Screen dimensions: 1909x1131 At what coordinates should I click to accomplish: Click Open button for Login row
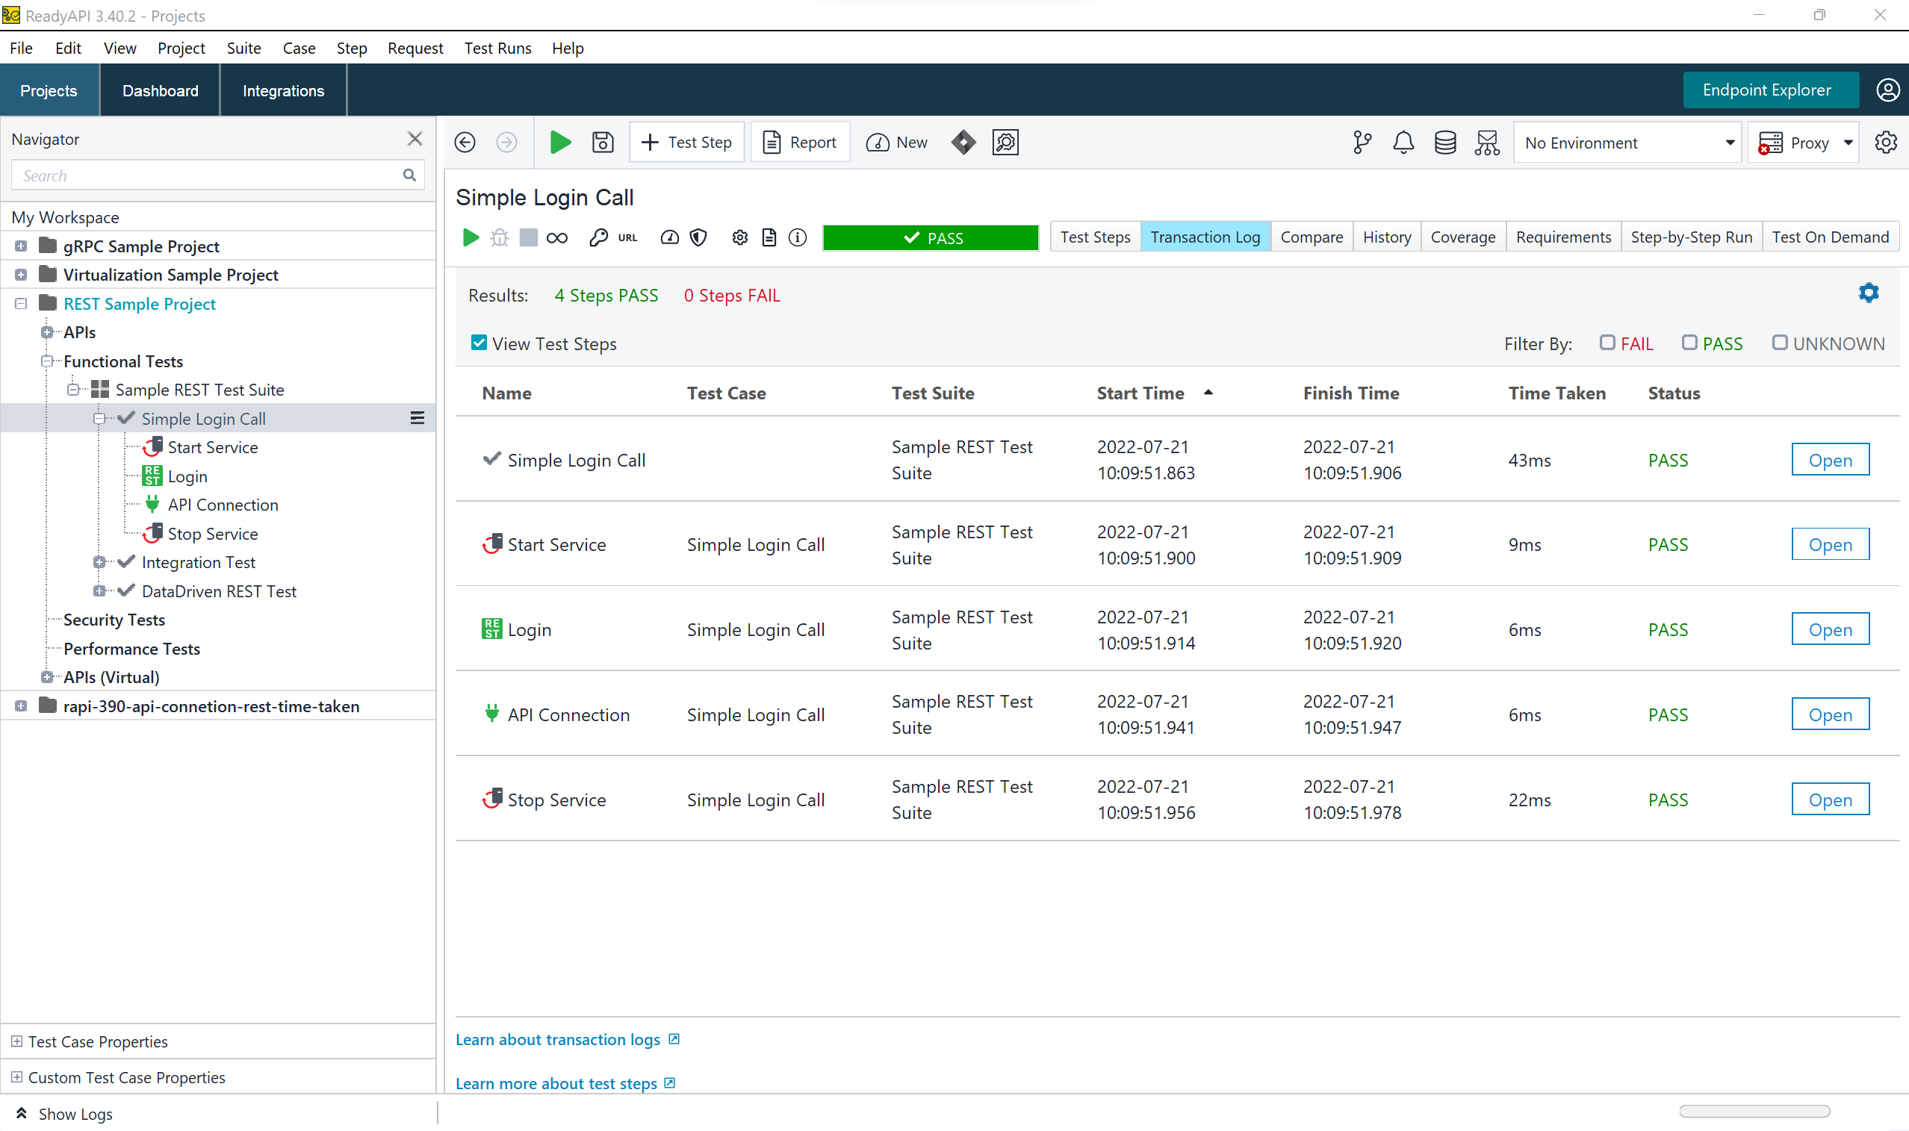1830,629
